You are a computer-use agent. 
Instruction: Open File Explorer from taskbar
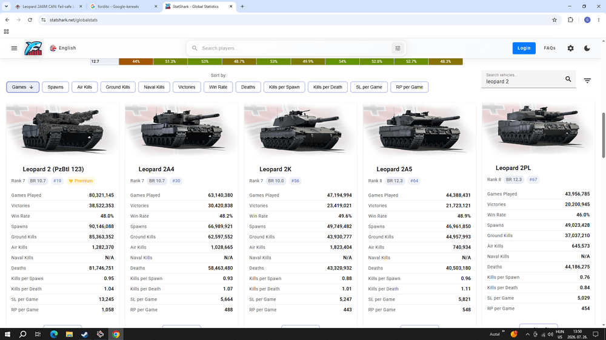[69, 334]
